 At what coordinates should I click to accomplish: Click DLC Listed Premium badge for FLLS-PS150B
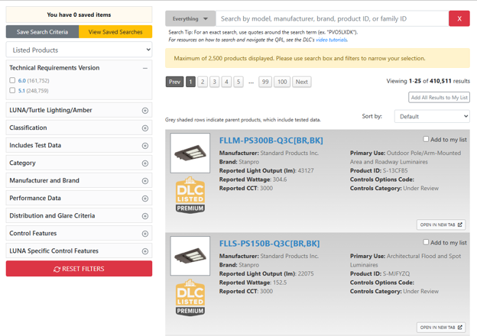(x=190, y=298)
